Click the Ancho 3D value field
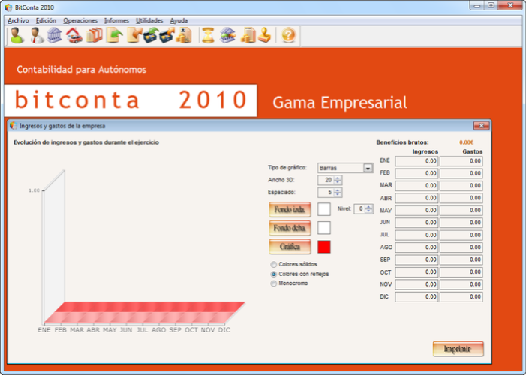This screenshot has height=375, width=526. pos(326,180)
